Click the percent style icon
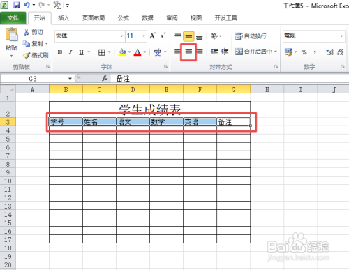 tap(304, 52)
